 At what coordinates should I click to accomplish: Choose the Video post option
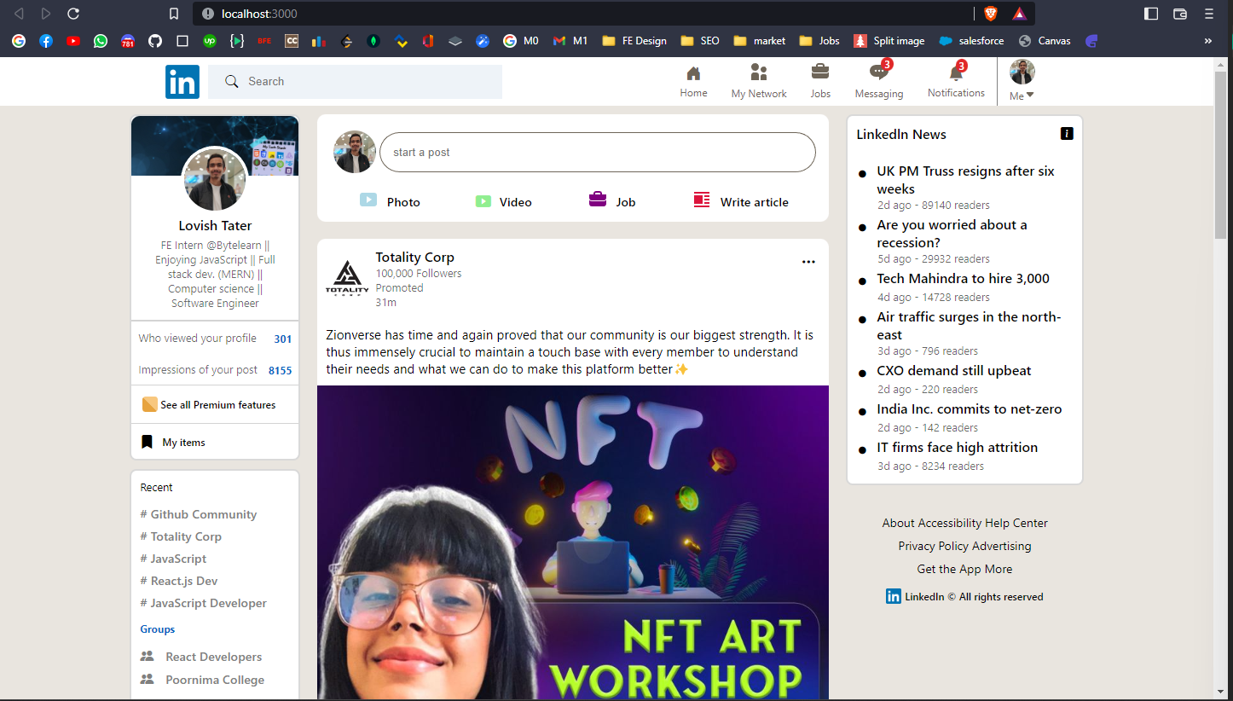[x=503, y=201]
